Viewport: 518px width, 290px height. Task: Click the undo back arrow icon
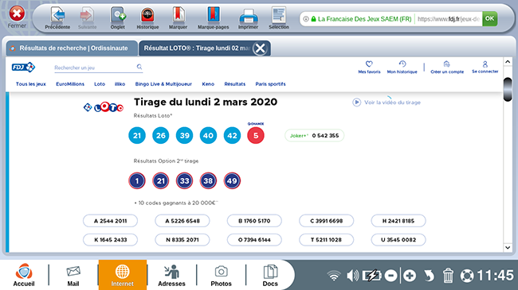coord(429,276)
